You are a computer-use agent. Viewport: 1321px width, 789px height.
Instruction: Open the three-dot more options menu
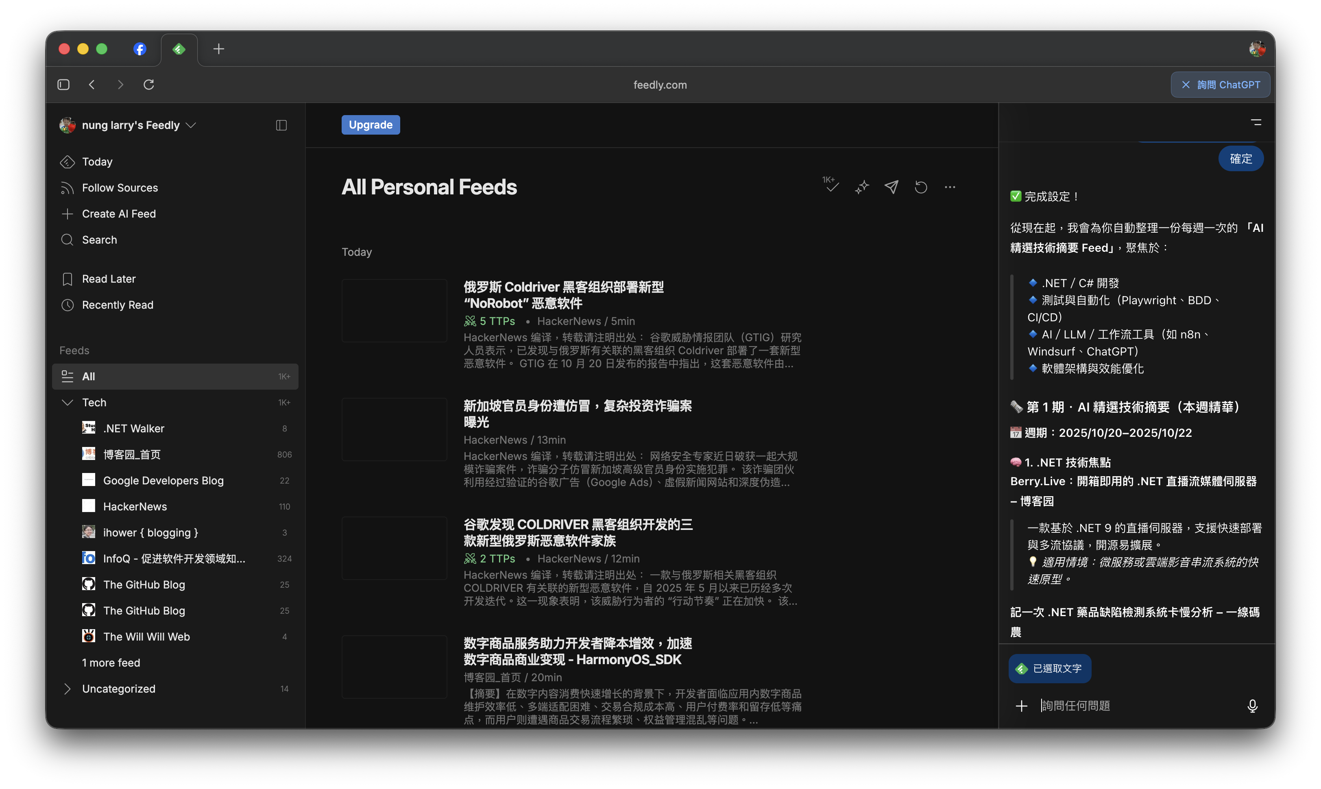[950, 187]
